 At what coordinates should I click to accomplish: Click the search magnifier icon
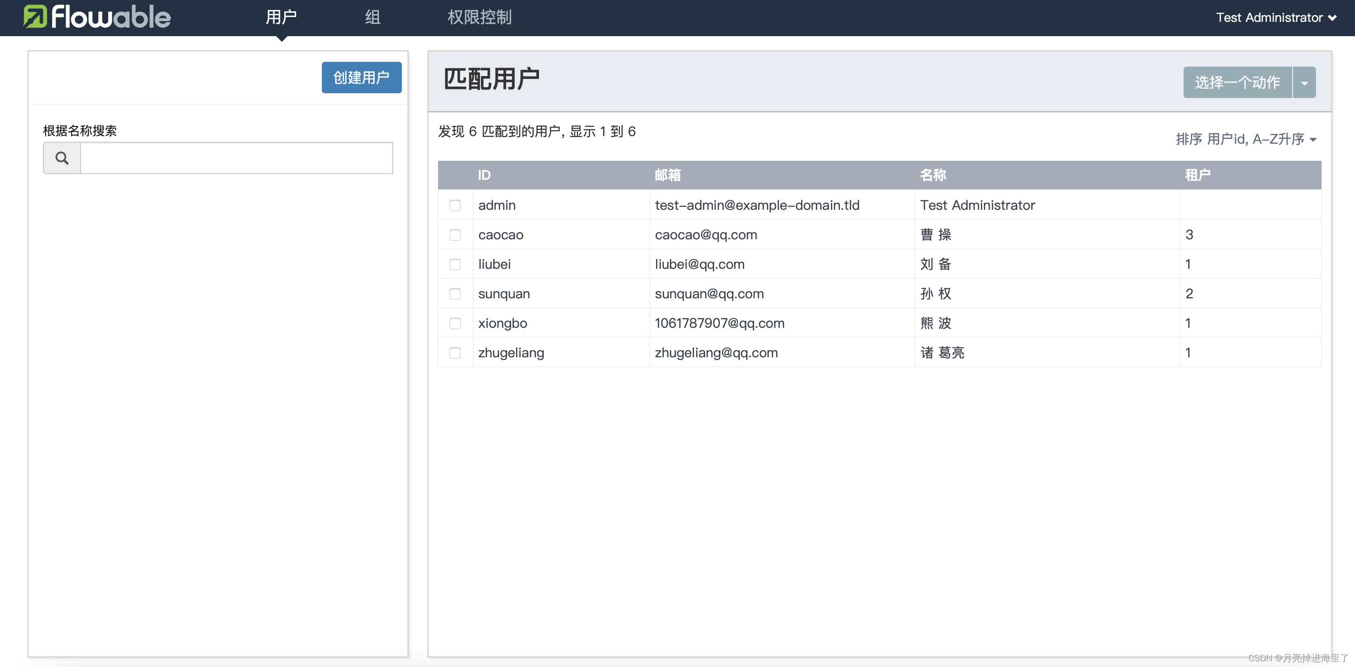(62, 157)
